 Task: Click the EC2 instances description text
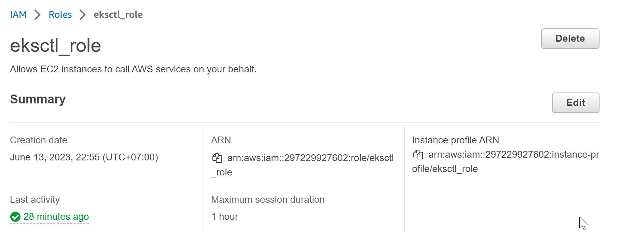click(133, 69)
